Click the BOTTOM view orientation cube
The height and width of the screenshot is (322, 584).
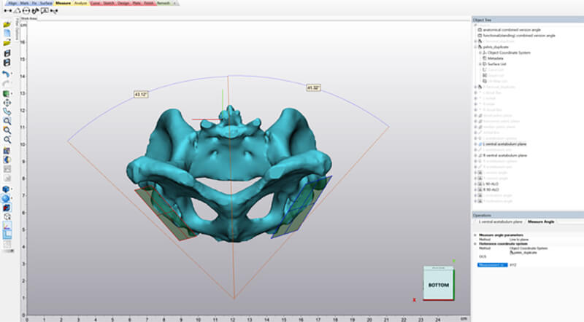437,284
